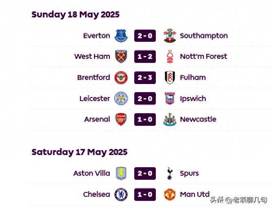Image resolution: width=273 pixels, height=209 pixels.
Task: Click the Newcastle club crest
Action: coord(170,119)
